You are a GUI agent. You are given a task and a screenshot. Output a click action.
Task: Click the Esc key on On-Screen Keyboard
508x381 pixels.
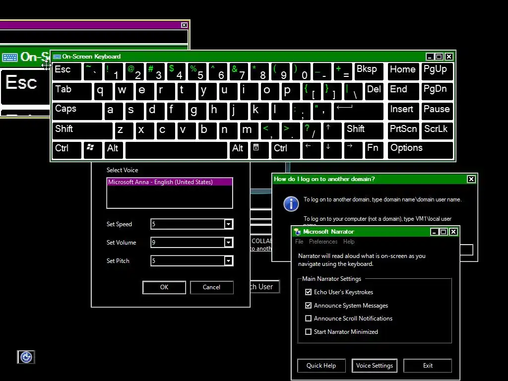click(x=67, y=72)
